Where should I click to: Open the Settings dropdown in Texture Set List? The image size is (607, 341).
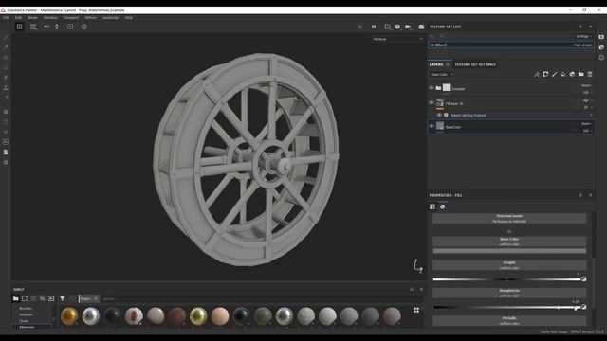(584, 36)
